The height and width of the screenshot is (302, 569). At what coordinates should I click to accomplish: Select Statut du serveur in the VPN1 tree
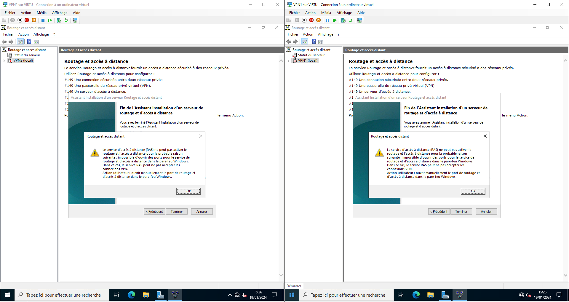(x=311, y=55)
